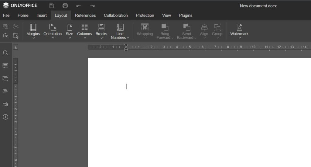This screenshot has height=167, width=311.
Task: Undo the last action
Action: click(x=79, y=6)
